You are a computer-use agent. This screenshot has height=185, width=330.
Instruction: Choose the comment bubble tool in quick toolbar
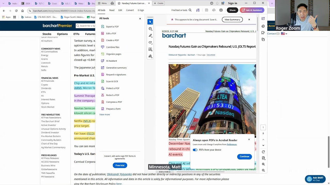pos(150,29)
